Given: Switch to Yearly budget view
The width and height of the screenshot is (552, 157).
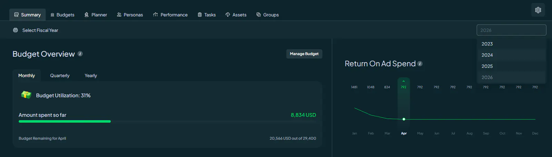Looking at the screenshot, I should pyautogui.click(x=91, y=76).
